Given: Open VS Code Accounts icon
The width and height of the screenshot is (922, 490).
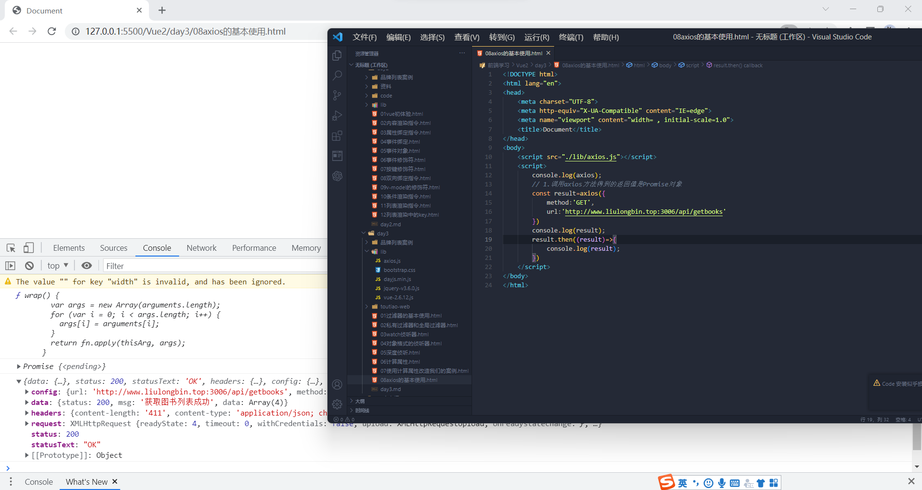Looking at the screenshot, I should coord(337,384).
